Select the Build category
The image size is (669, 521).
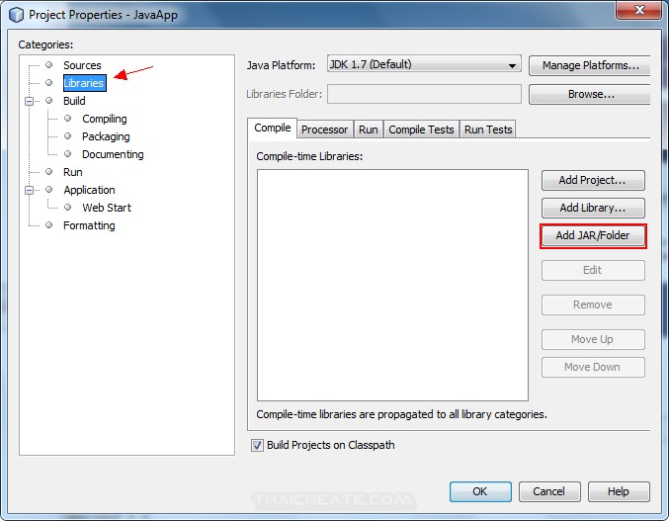[x=74, y=101]
